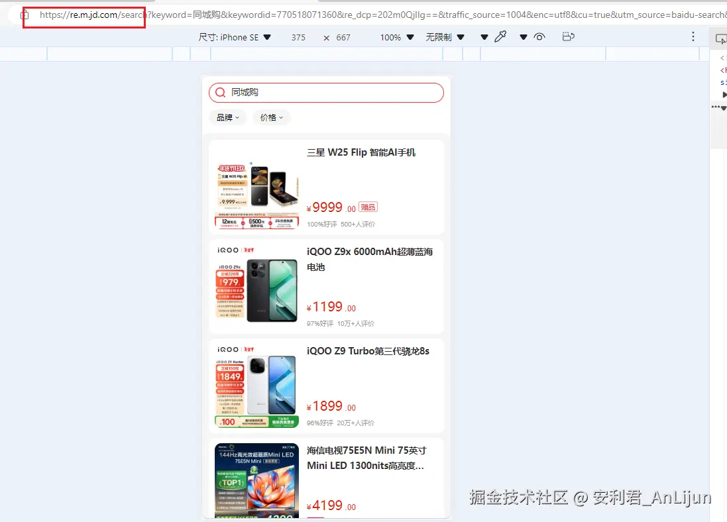Open the three-dot more options menu

693,36
